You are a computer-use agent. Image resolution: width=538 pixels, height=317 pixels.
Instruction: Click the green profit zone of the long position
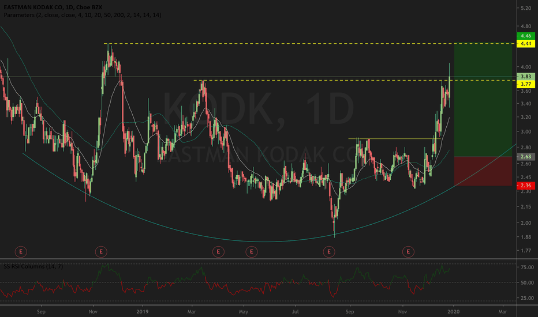[483, 99]
